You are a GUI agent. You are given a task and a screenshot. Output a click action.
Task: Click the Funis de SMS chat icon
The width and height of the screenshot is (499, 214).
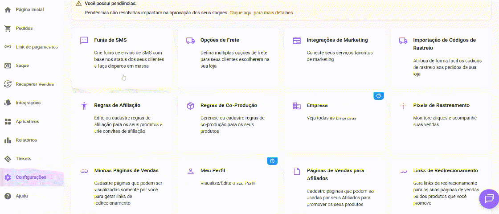click(x=84, y=40)
